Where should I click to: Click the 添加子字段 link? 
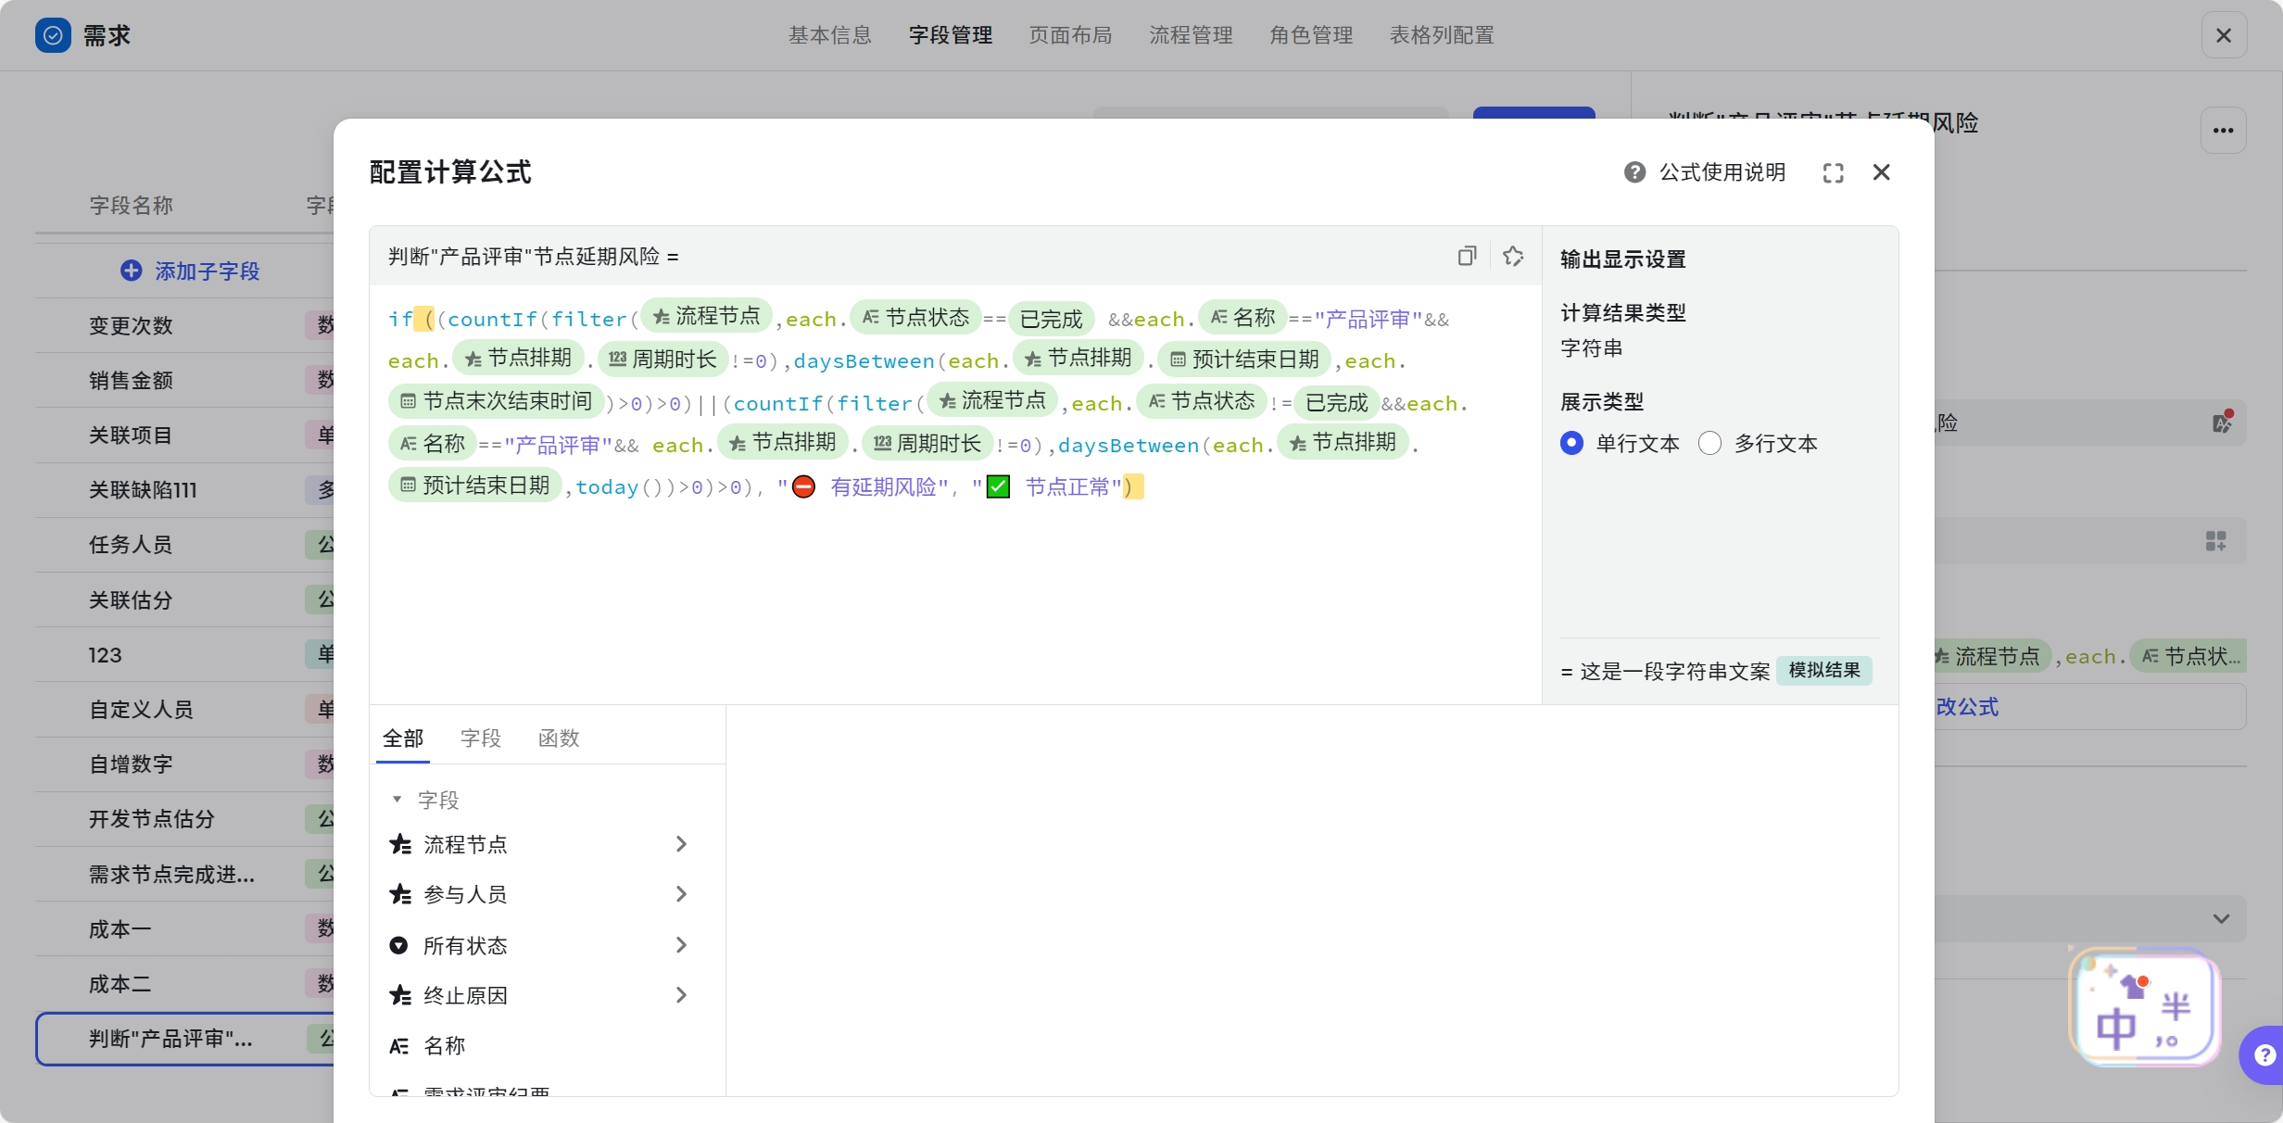pyautogui.click(x=208, y=271)
